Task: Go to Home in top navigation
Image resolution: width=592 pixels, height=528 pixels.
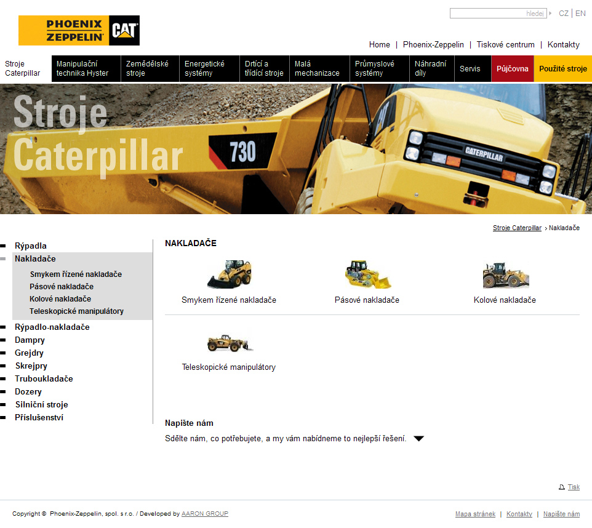Action: (x=380, y=44)
